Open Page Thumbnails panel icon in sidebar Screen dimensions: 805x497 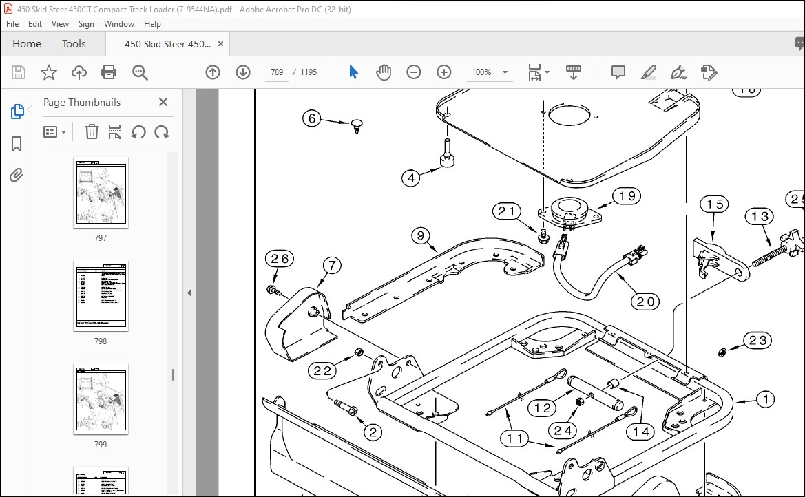(x=17, y=112)
